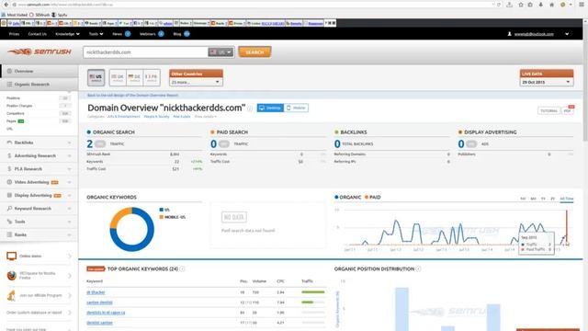
Task: Open the Contact Us menu item
Action: (x=37, y=34)
